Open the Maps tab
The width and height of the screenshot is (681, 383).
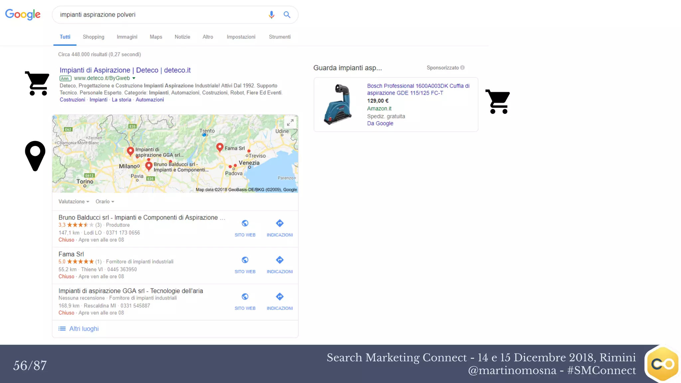coord(156,37)
